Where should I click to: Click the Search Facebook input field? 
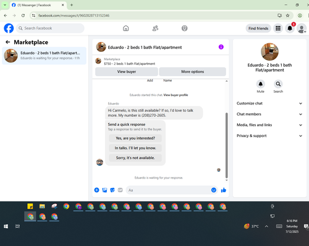(50, 28)
